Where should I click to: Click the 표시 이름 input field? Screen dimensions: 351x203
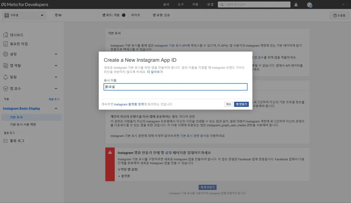[175, 87]
